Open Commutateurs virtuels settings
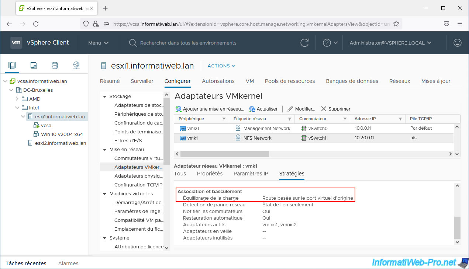The width and height of the screenshot is (469, 269). click(x=139, y=158)
